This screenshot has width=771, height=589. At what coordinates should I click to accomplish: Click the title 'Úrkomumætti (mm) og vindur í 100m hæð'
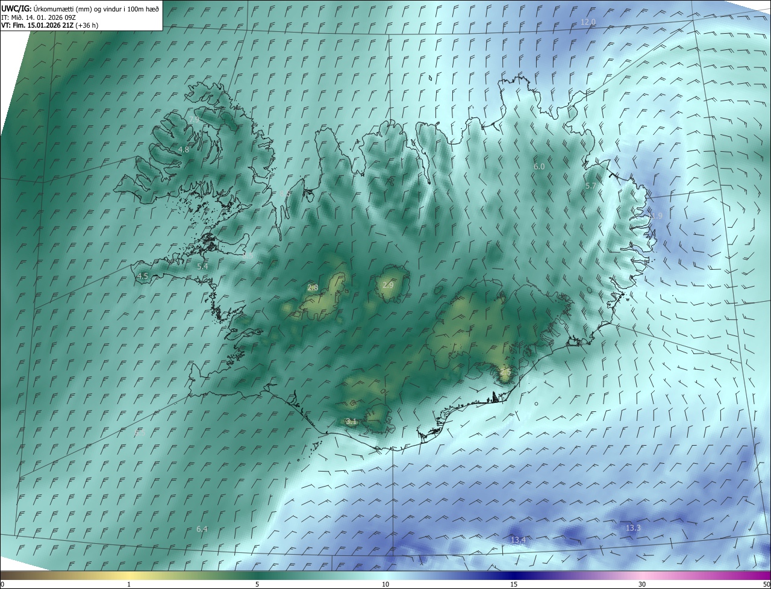96,8
